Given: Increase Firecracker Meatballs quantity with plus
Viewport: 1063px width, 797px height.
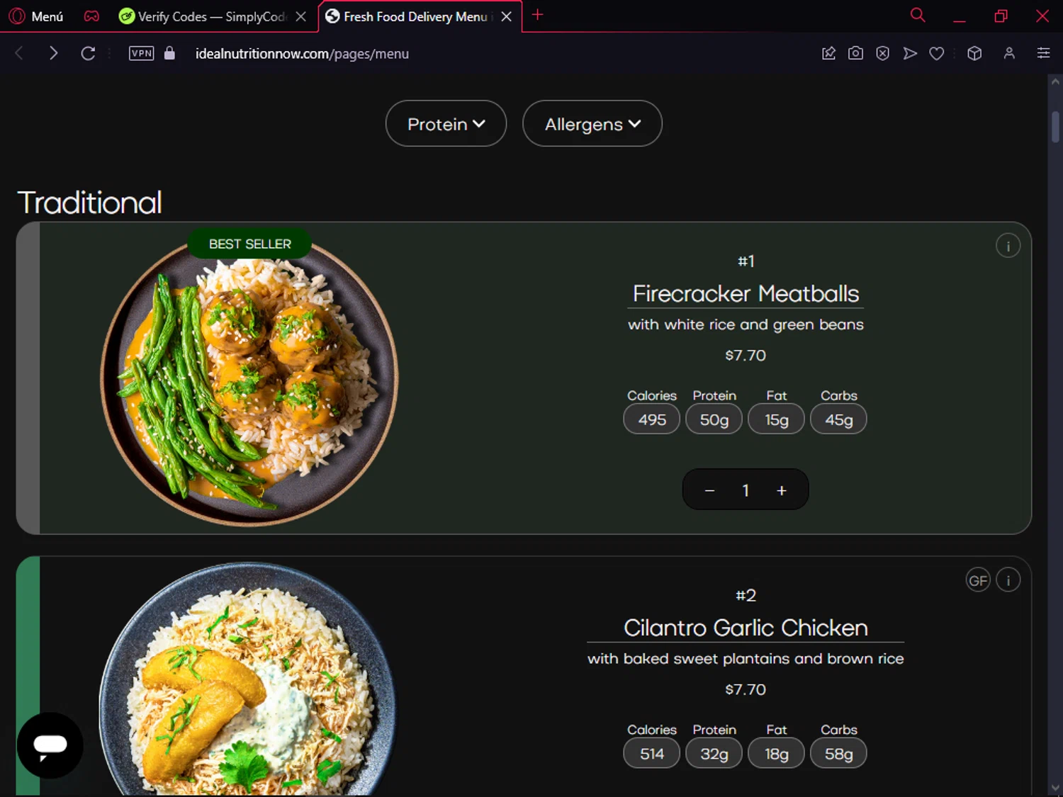Looking at the screenshot, I should tap(782, 490).
